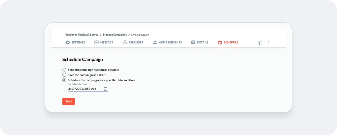Switch to the MESSAGE tab
Viewport: 337px width, 135px height.
click(x=104, y=42)
